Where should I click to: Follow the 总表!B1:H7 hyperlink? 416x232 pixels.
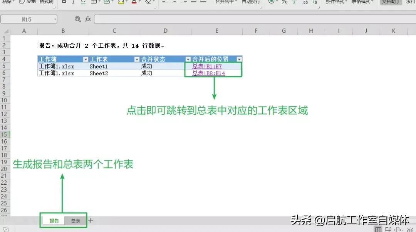[208, 66]
